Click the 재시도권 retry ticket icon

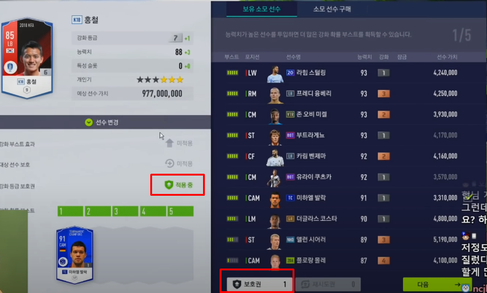[305, 284]
